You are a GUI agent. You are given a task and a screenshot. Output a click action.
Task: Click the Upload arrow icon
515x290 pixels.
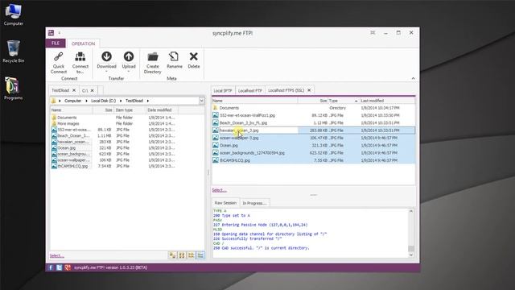tap(129, 56)
